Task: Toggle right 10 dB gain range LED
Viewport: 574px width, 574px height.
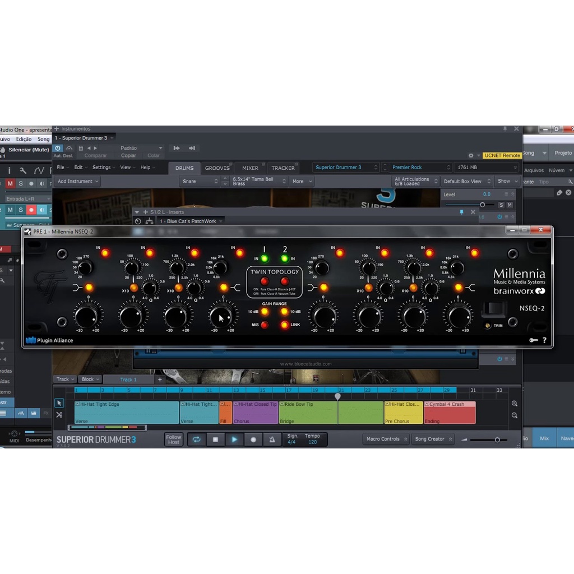Action: (x=284, y=312)
